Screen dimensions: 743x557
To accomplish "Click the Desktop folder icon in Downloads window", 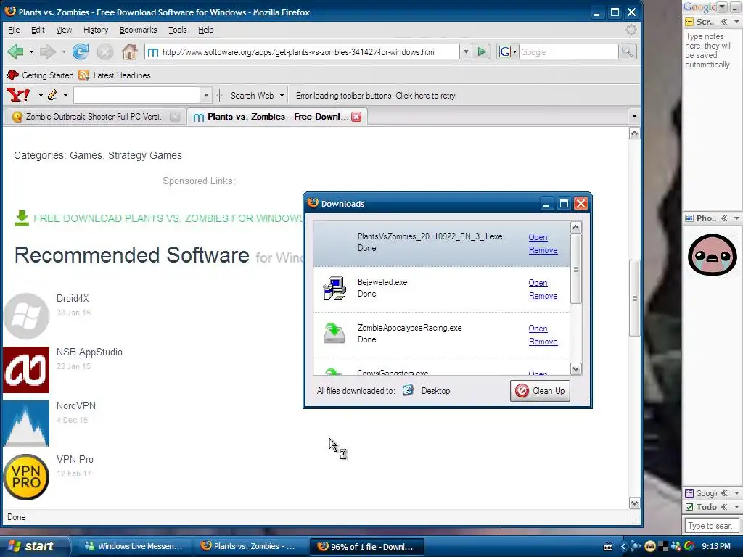I will pyautogui.click(x=408, y=390).
